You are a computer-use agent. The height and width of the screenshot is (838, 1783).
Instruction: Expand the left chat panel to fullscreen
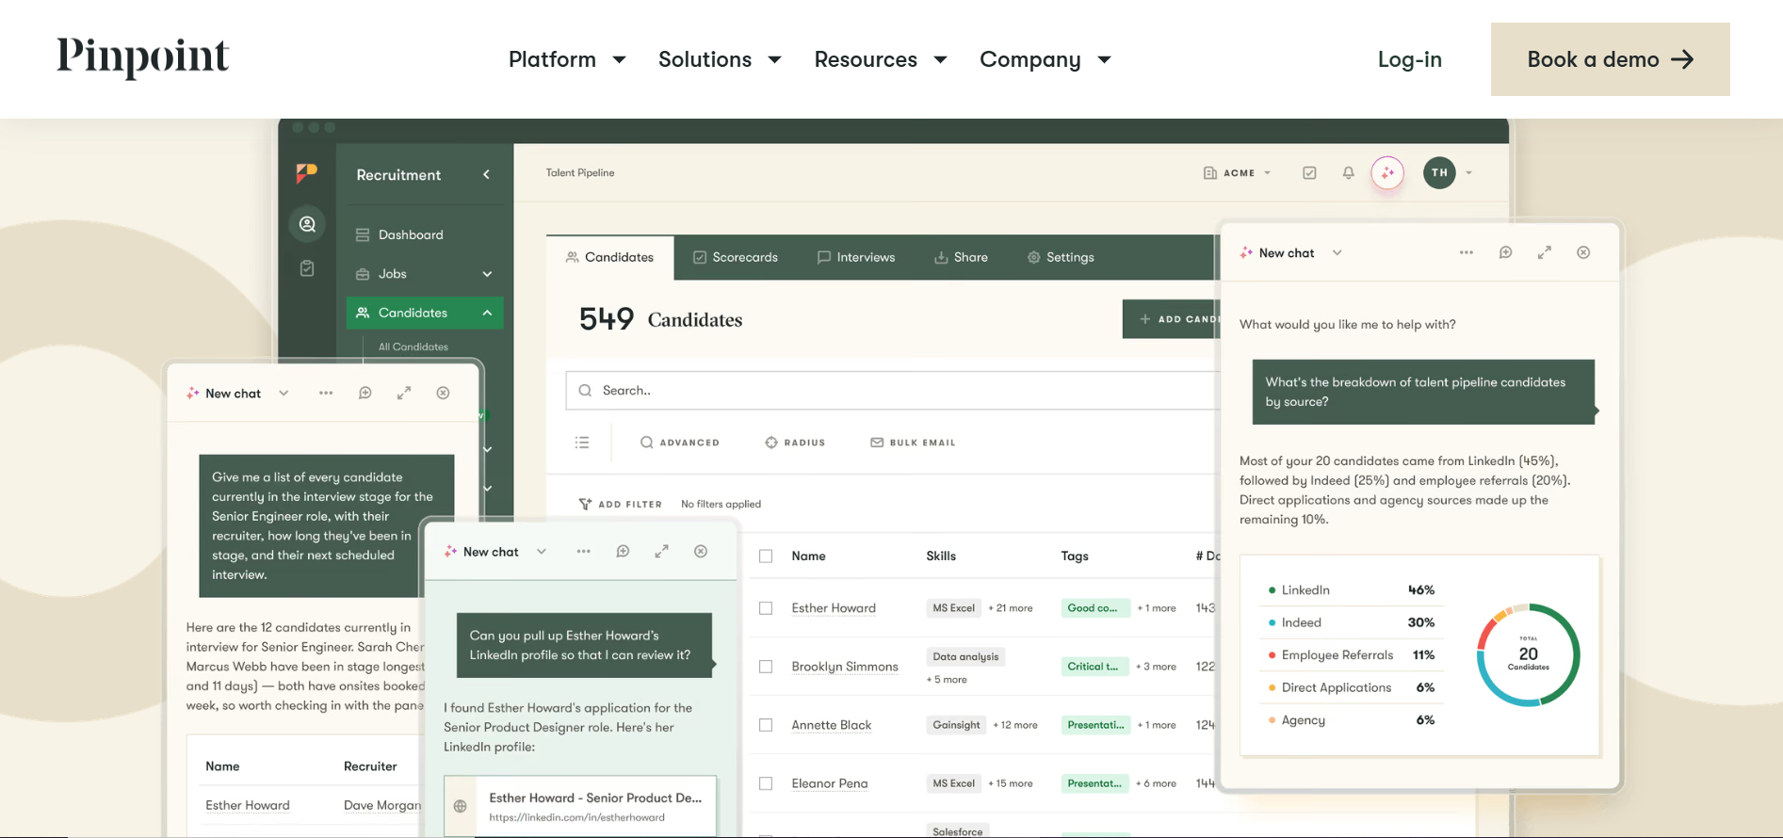point(404,393)
